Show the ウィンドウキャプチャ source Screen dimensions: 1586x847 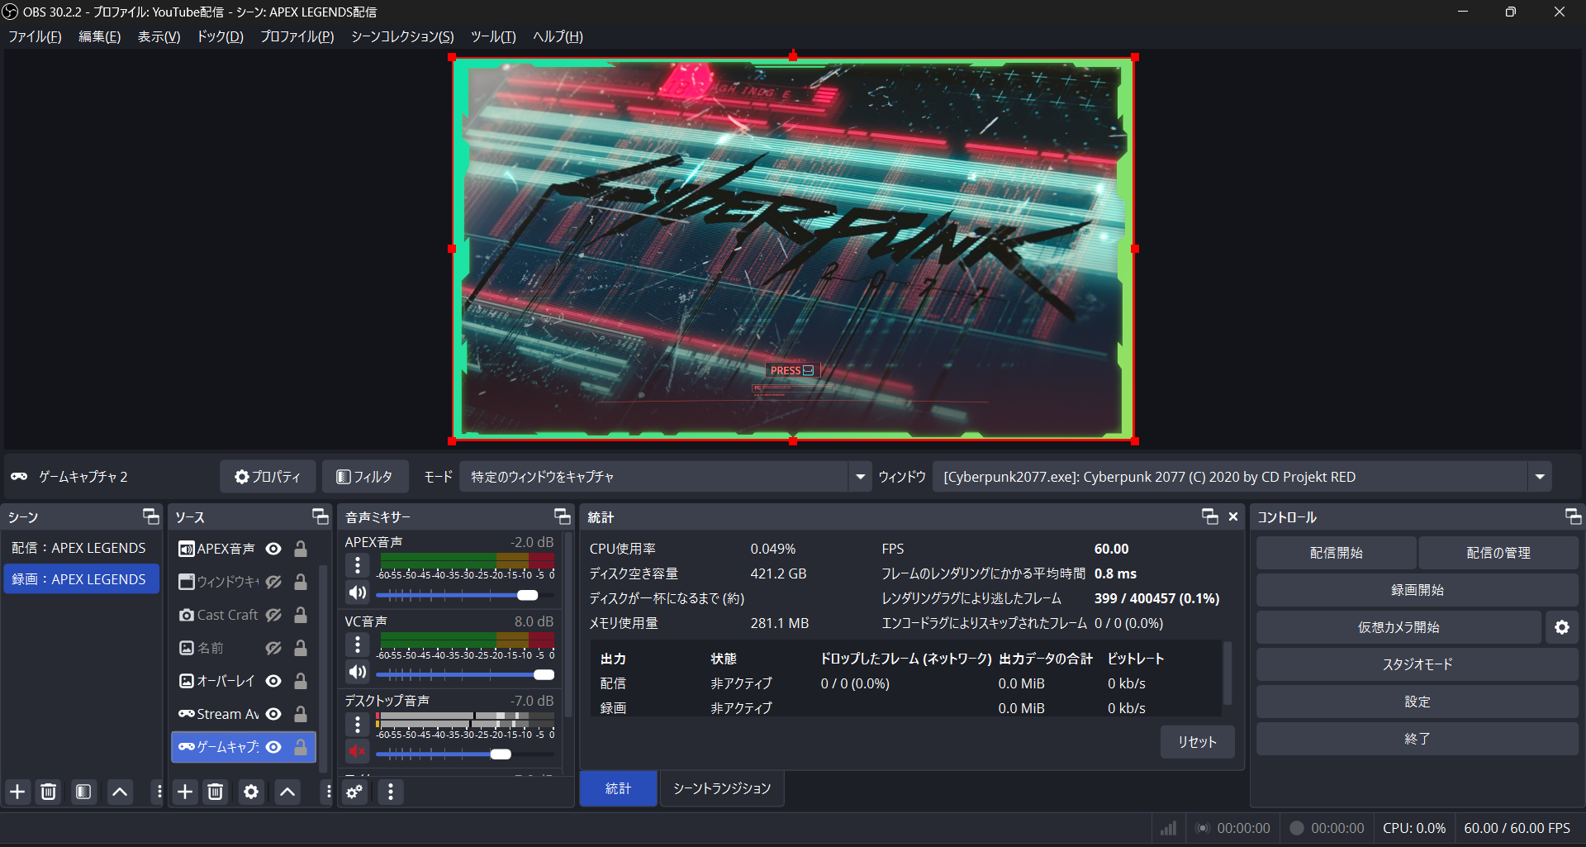273,582
